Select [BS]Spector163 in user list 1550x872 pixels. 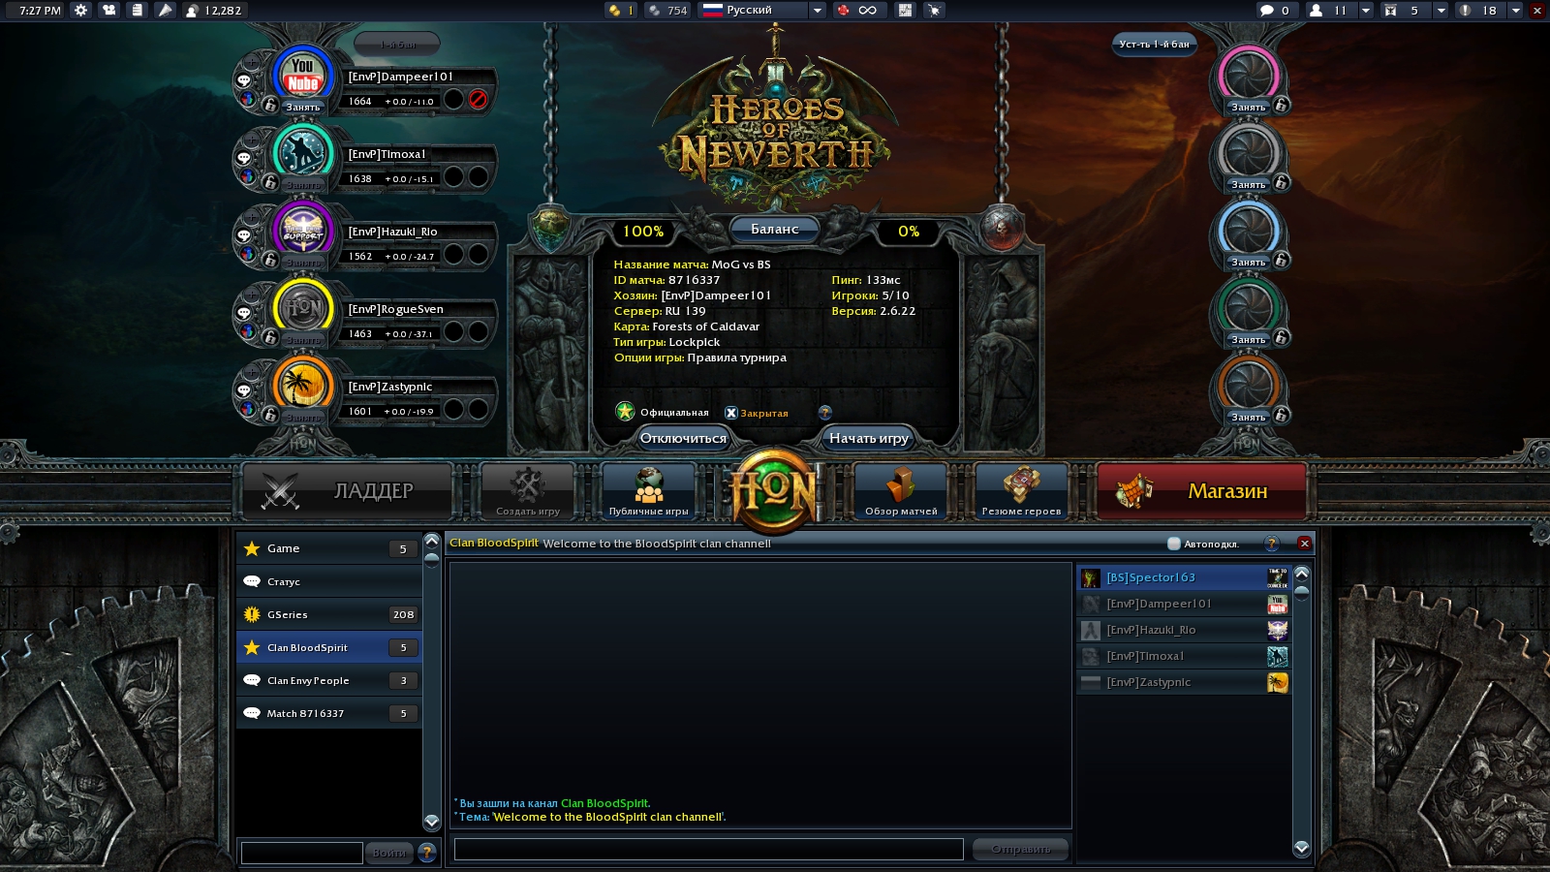click(x=1184, y=577)
